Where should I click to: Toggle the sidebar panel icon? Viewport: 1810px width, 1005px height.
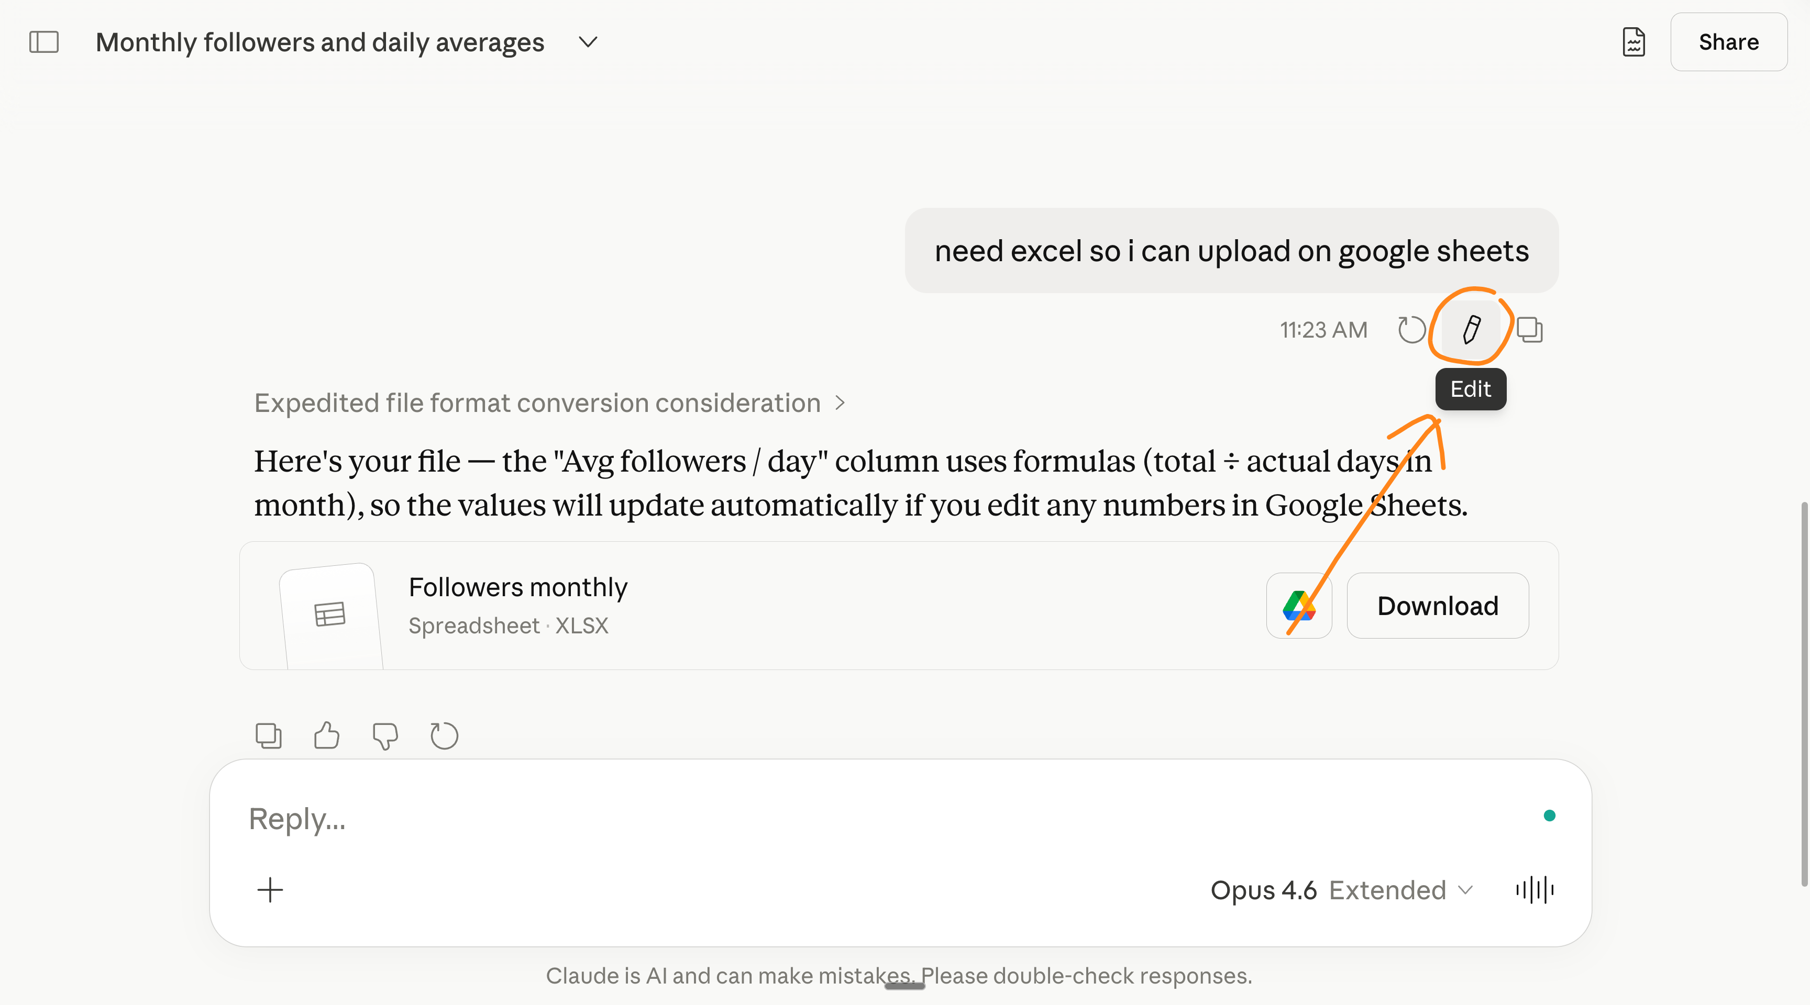coord(43,42)
